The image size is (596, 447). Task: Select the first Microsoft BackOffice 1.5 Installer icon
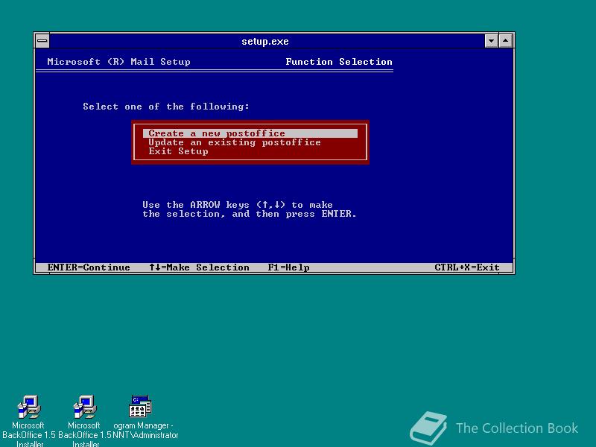tap(29, 406)
